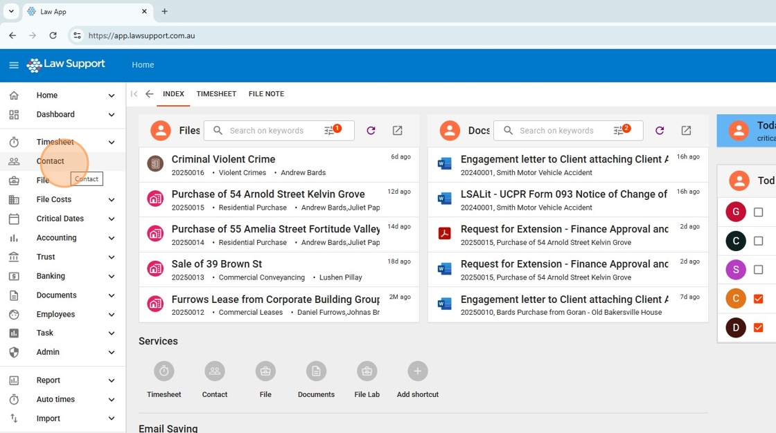This screenshot has width=776, height=433.
Task: Expand the Trust menu chevron
Action: click(112, 257)
